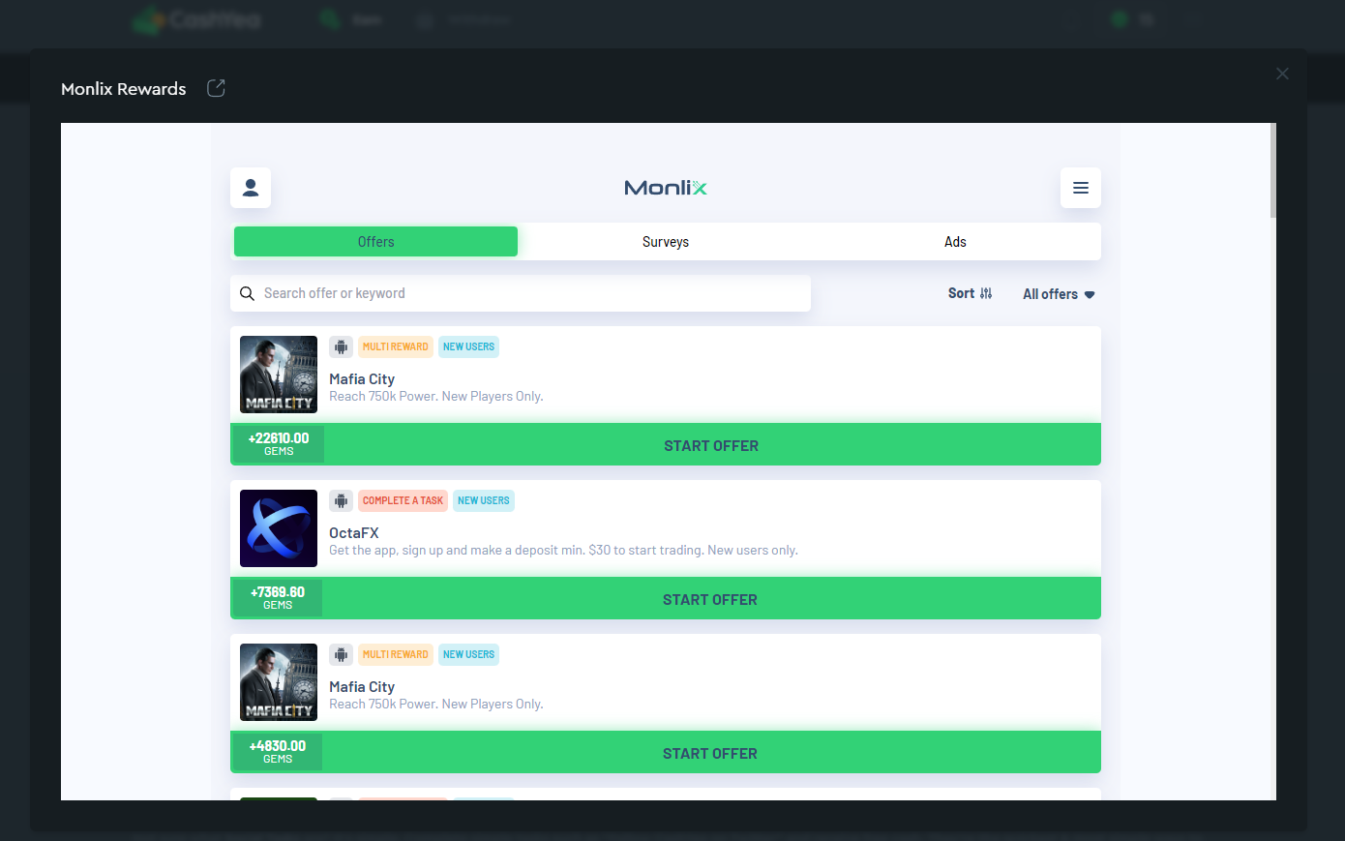
Task: Open the user profile icon button
Action: [x=251, y=188]
